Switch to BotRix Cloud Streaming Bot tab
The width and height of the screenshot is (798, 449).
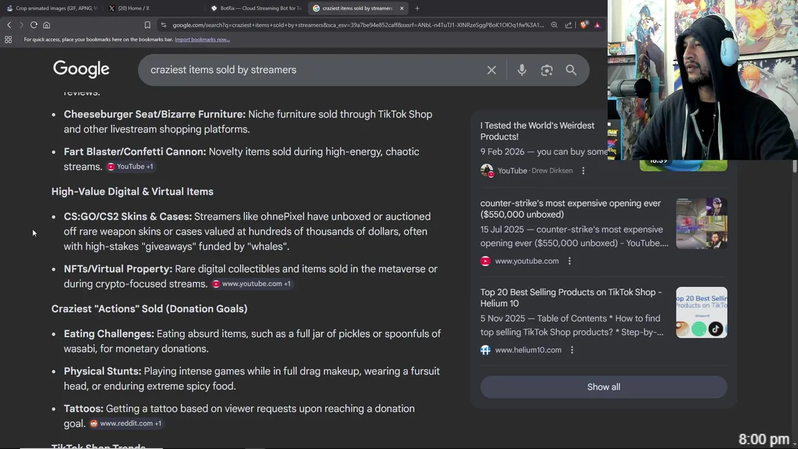pos(256,8)
